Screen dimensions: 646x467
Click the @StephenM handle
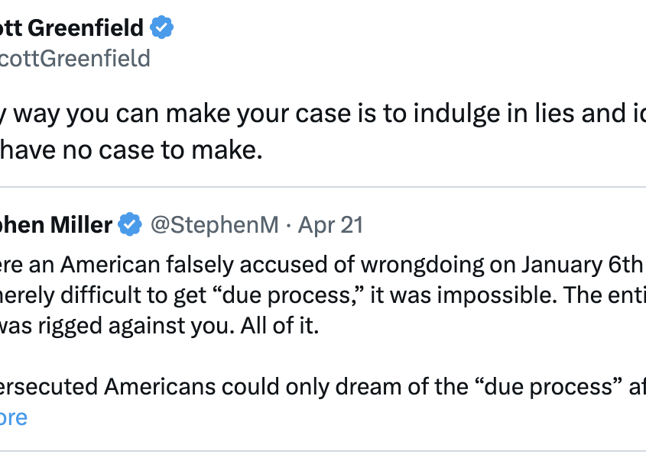pos(213,225)
